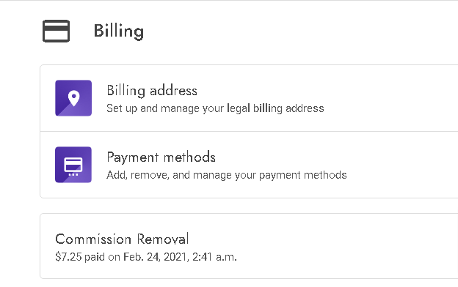Viewport: 458px width, 287px height.
Task: Click "Set up and manage your legal billing address"
Action: point(215,108)
